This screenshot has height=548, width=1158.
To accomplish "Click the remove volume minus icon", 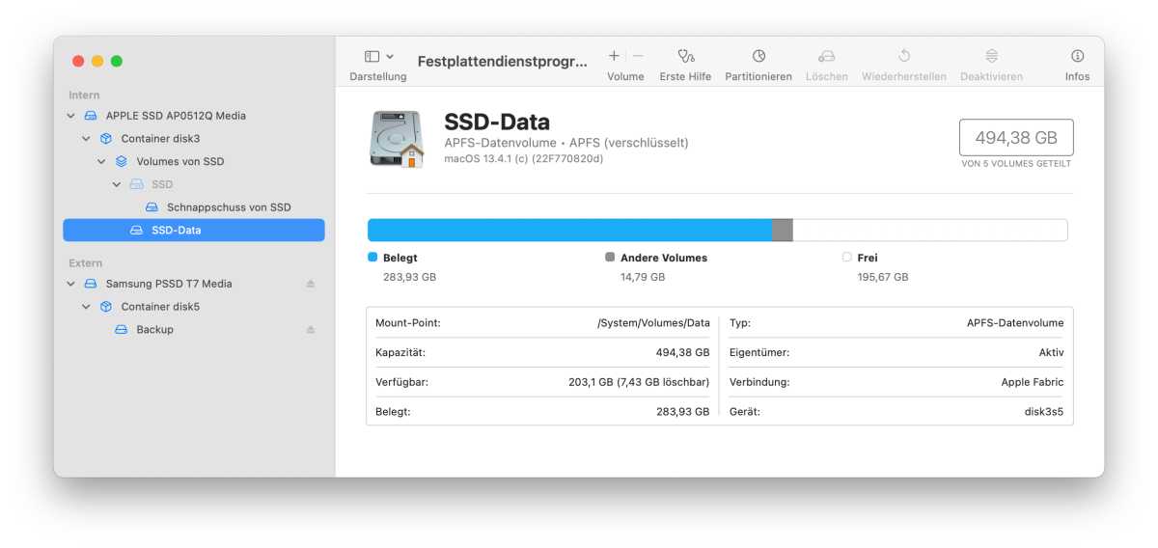I will pos(638,56).
